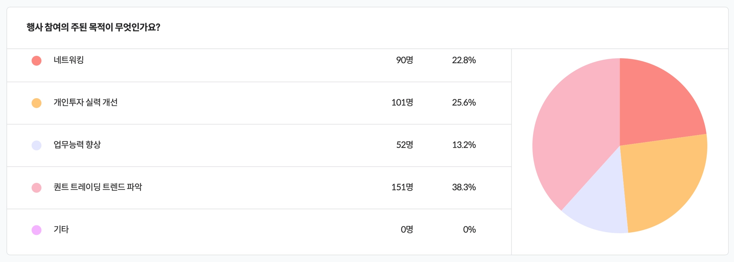This screenshot has height=262, width=734.
Task: Select the 개인투자 실력 개선 label
Action: point(86,103)
